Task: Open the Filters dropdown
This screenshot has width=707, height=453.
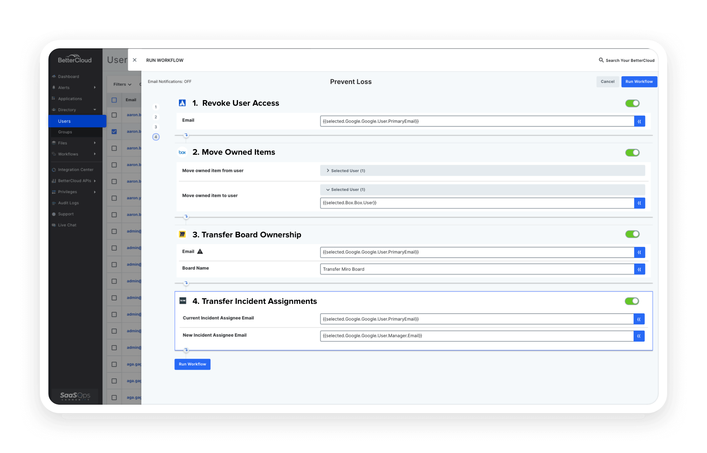Action: (122, 84)
